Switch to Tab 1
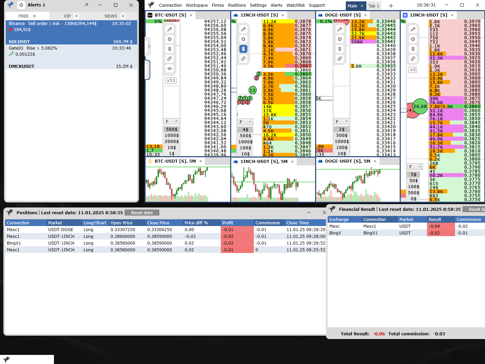Viewport: 485px width, 364px height. pyautogui.click(x=373, y=5)
